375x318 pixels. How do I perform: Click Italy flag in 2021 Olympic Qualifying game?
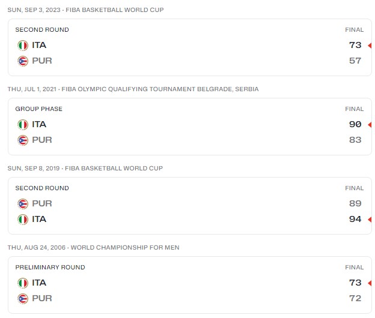click(23, 124)
